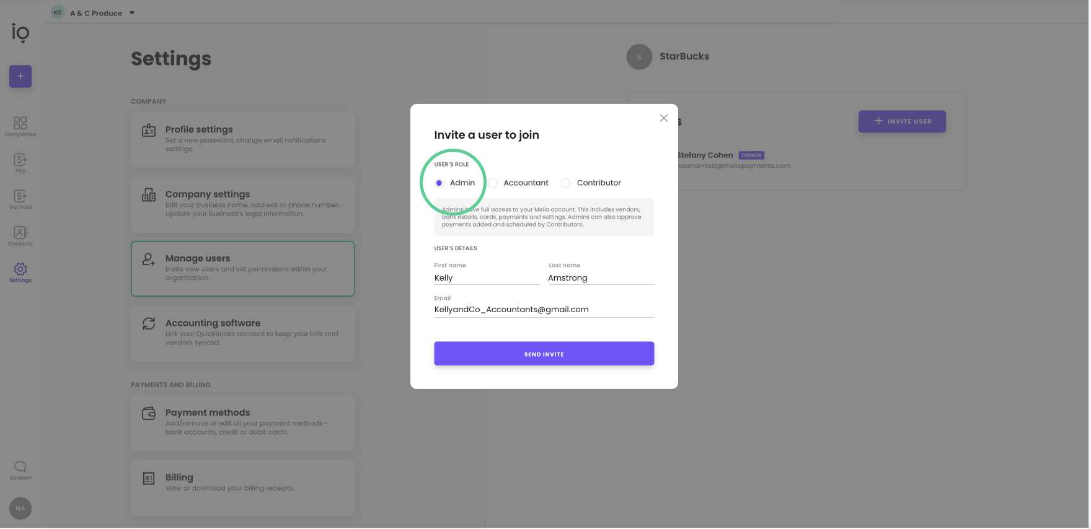1091x529 pixels.
Task: Click the Last name field with Amstrong
Action: [601, 278]
